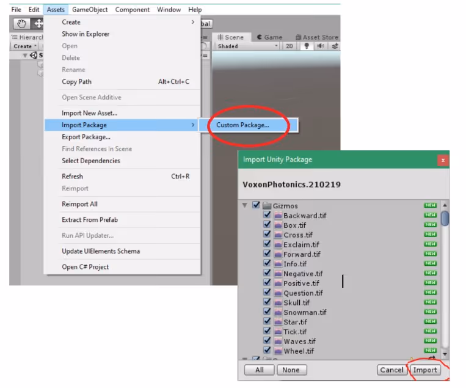Select the Question.tif file name

point(303,293)
